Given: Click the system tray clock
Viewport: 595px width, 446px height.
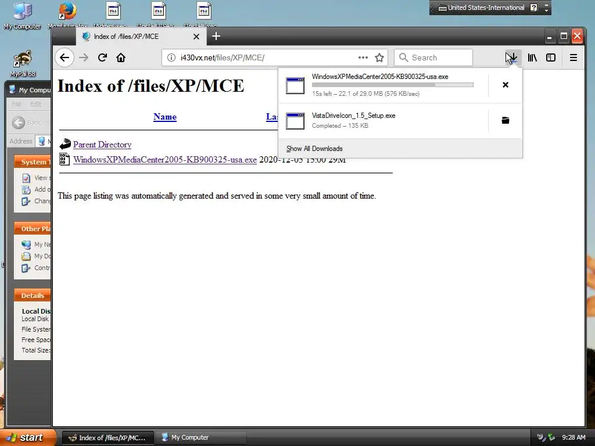Looking at the screenshot, I should 574,438.
